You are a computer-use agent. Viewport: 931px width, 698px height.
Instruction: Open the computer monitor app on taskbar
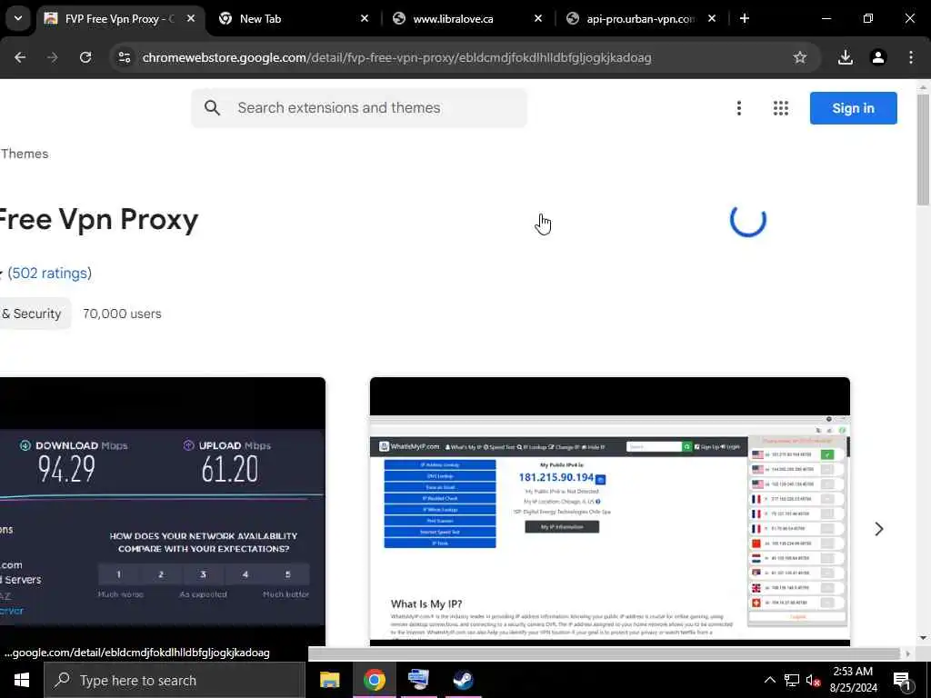(x=418, y=680)
